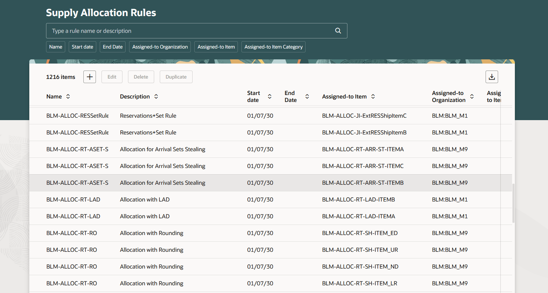
Task: Click the download export icon
Action: [491, 77]
